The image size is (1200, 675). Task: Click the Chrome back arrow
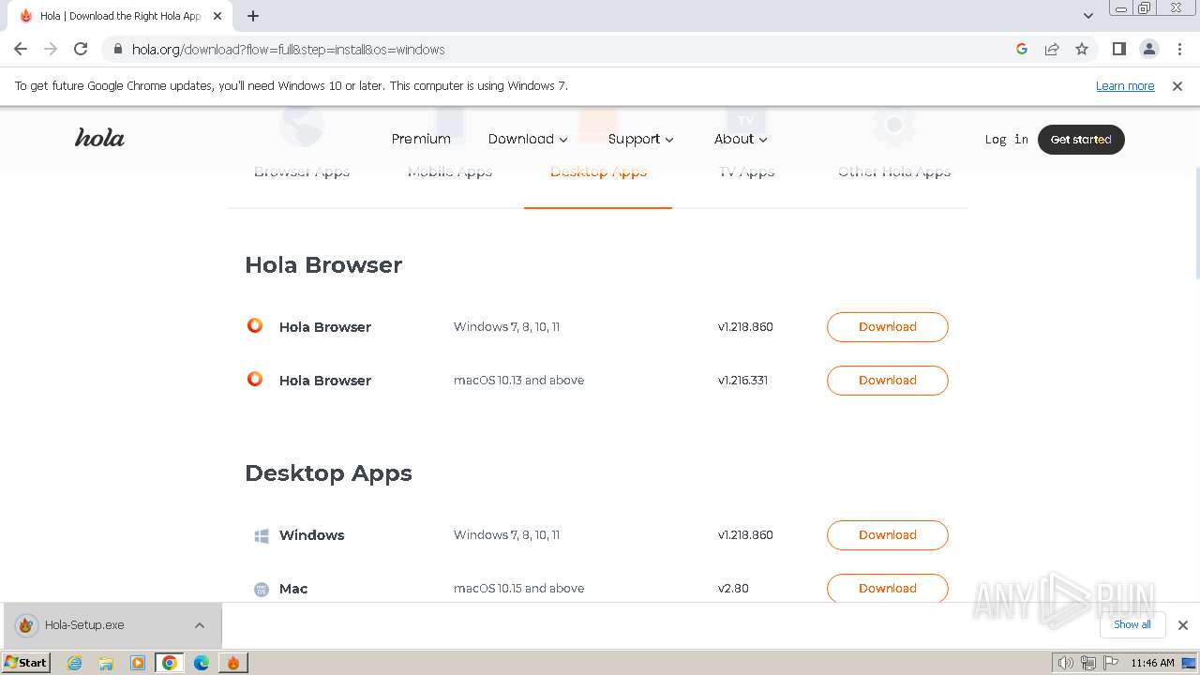[21, 49]
